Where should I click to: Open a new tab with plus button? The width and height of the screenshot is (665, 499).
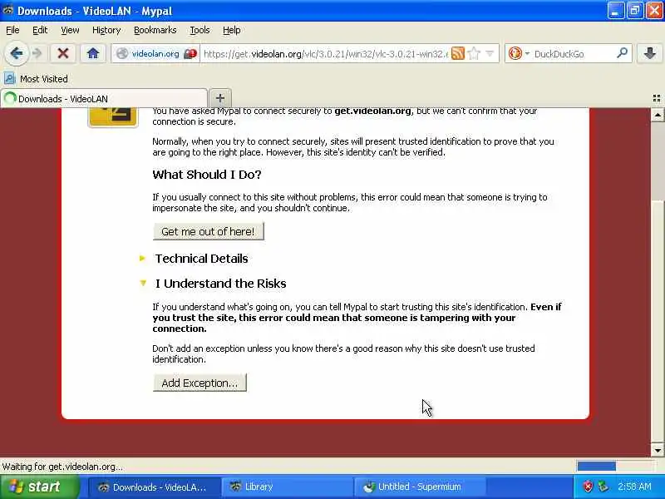tap(220, 98)
